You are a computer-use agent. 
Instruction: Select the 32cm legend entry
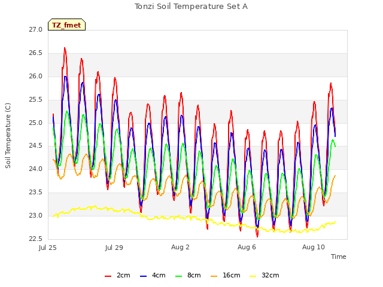[x=265, y=276]
